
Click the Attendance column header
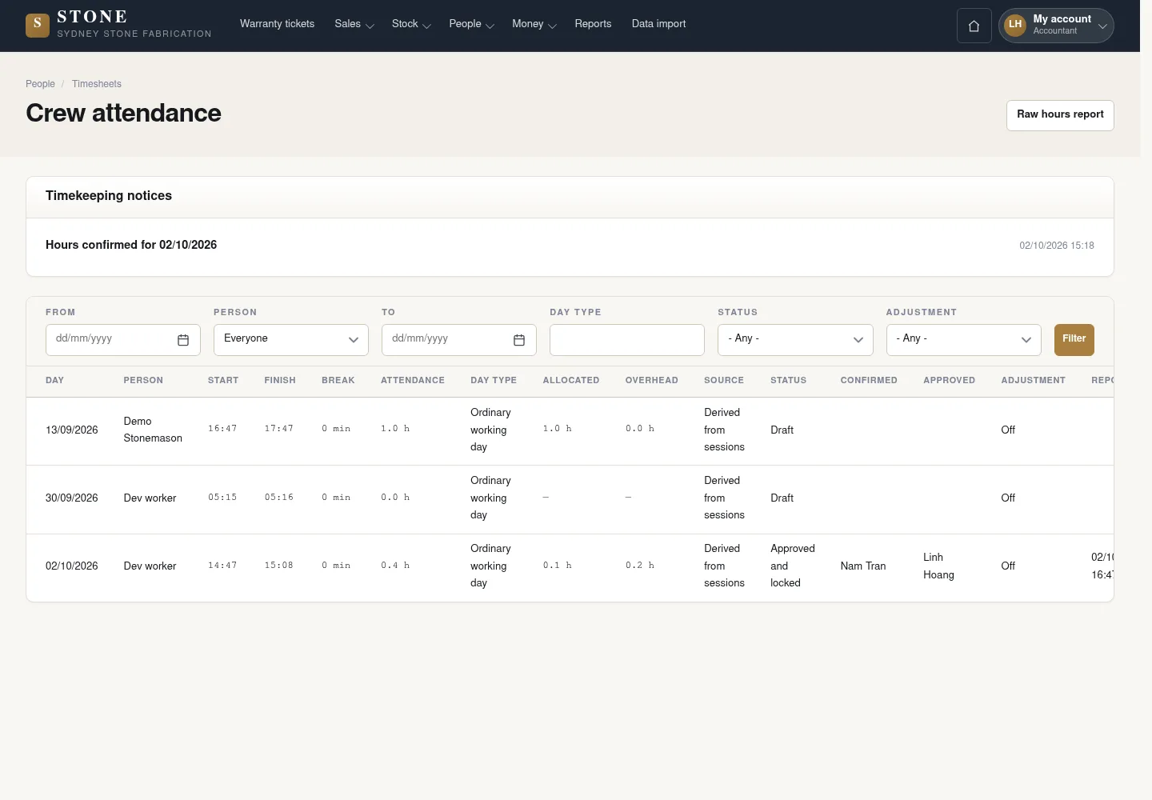413,381
